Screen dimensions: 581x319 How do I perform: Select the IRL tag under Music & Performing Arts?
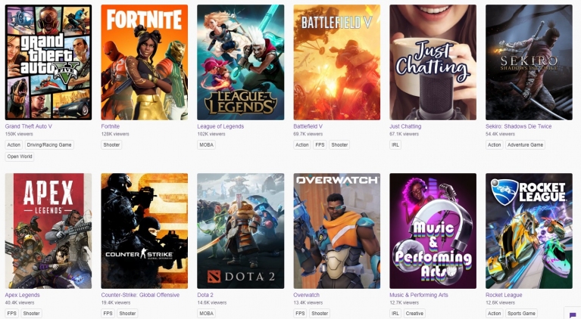(395, 314)
